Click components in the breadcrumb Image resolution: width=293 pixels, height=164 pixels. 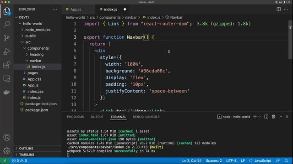click(x=110, y=17)
